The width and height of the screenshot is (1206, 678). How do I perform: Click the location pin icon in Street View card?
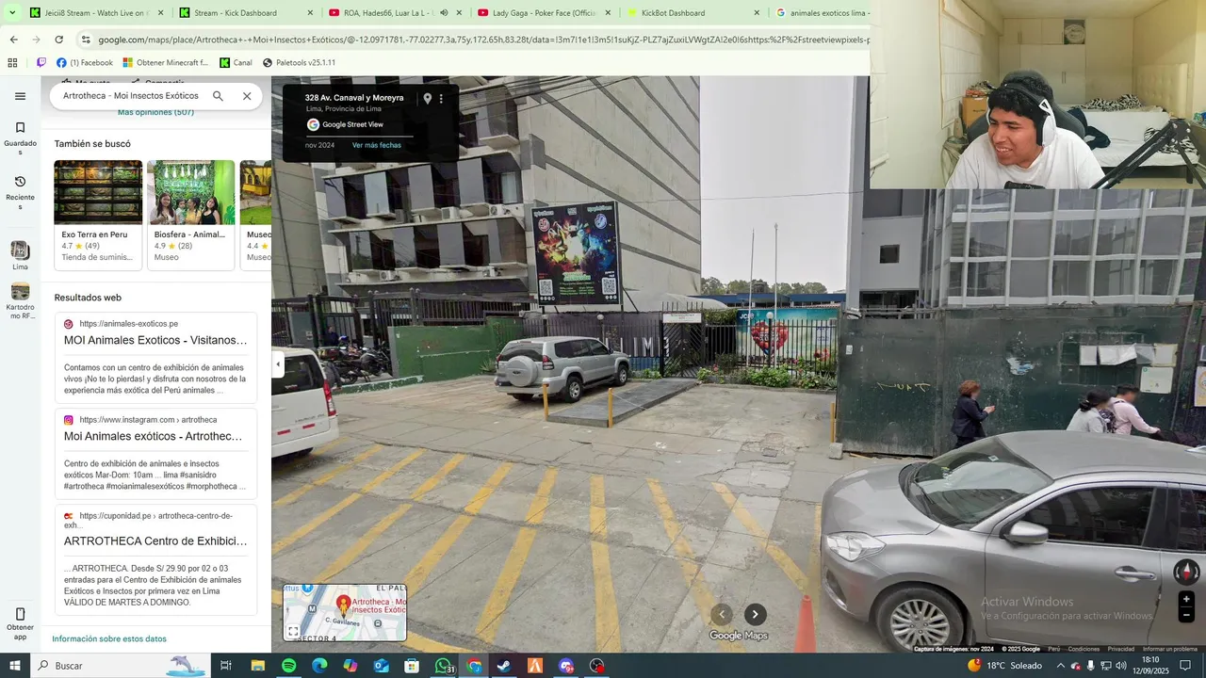427,98
